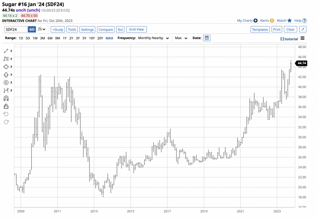
Task: Click the 44.74 current price marker
Action: click(301, 63)
